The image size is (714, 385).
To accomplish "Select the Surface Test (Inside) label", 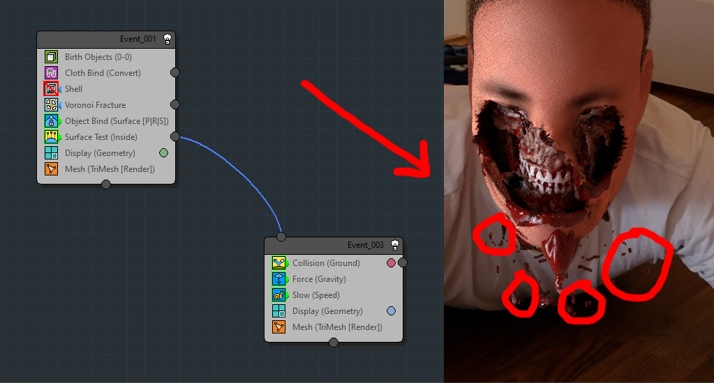I will [101, 136].
